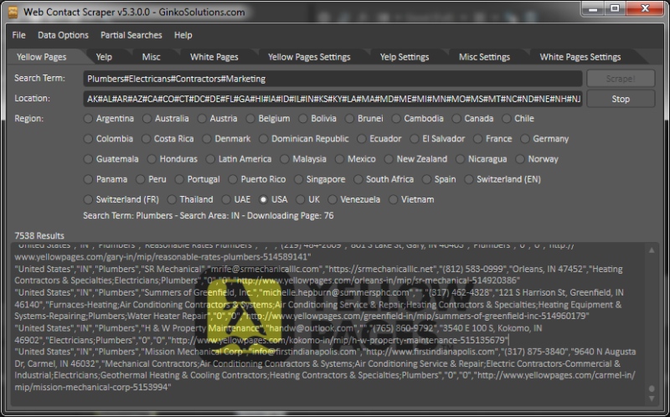This screenshot has height=417, width=670.
Task: Open the Partial Searches menu
Action: 131,35
